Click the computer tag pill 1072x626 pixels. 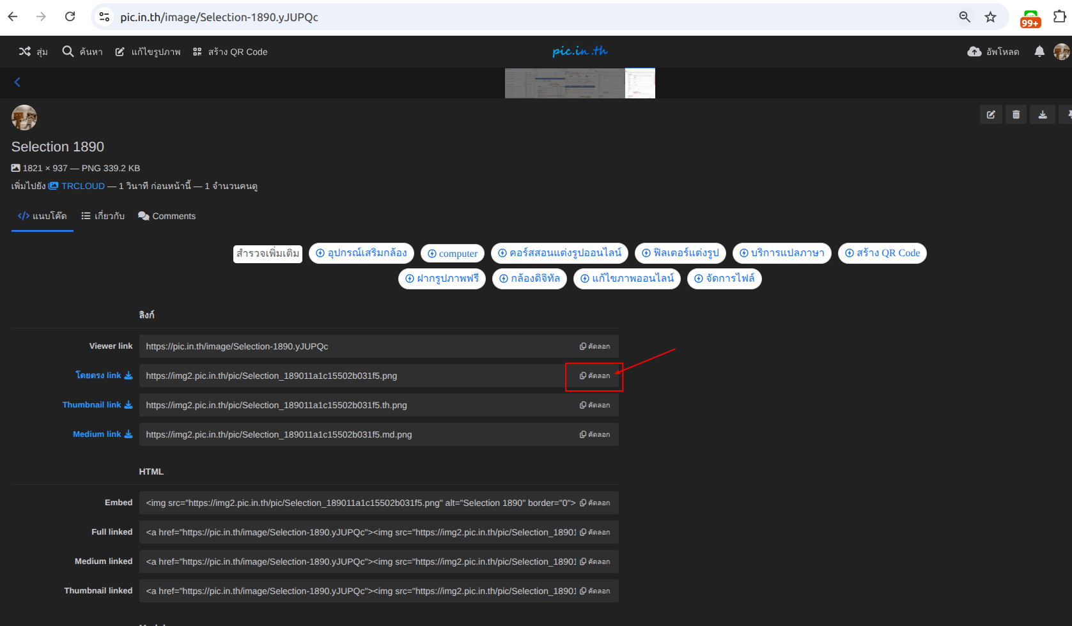tap(453, 254)
